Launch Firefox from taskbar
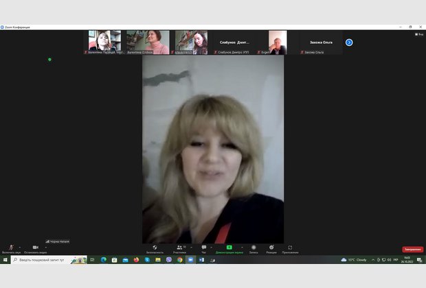This screenshot has height=288, width=426. coord(136,260)
